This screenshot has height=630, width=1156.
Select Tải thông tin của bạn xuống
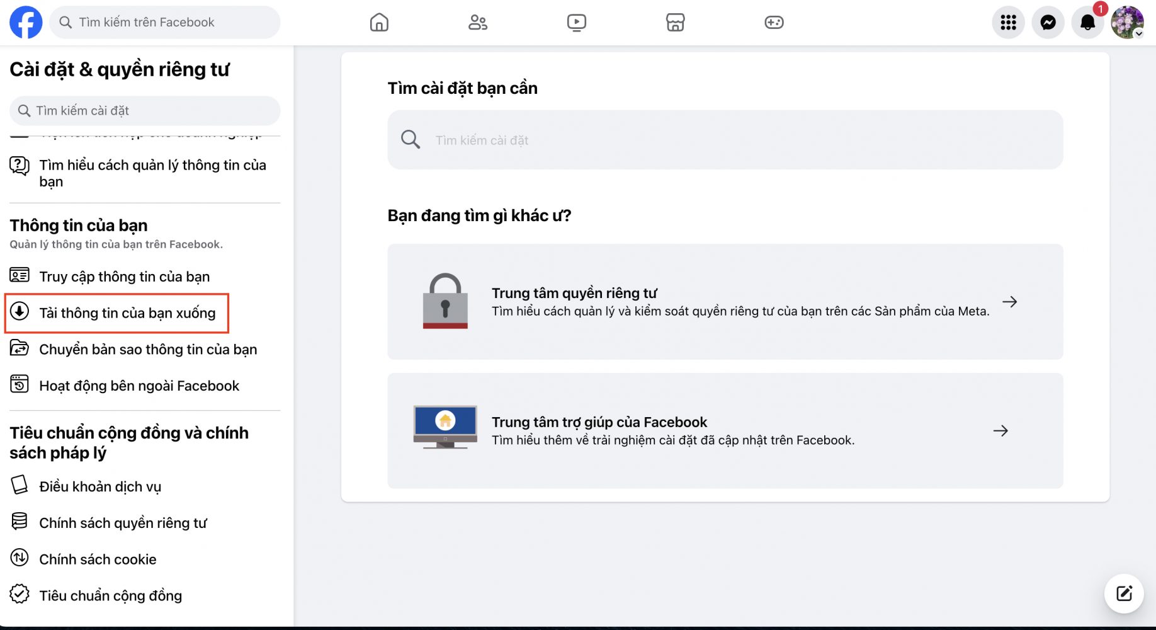click(x=127, y=313)
